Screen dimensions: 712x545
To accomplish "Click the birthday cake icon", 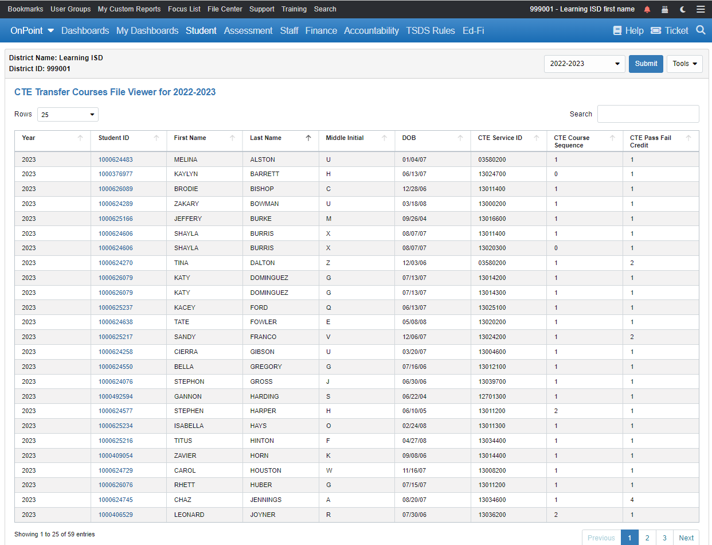I will tap(665, 9).
